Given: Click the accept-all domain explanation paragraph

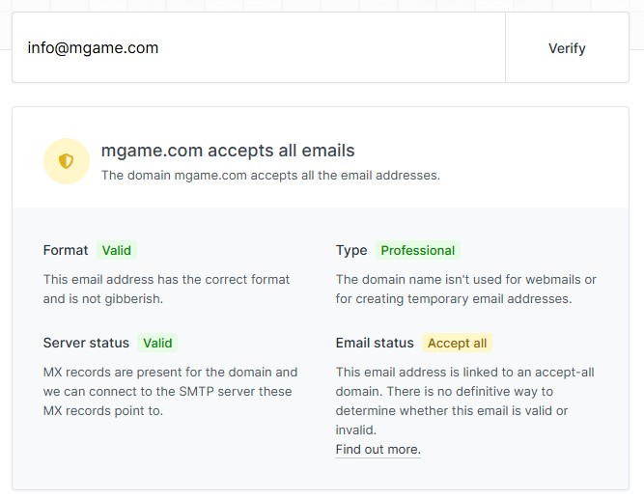Looking at the screenshot, I should (464, 401).
